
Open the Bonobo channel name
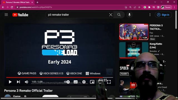153,51
